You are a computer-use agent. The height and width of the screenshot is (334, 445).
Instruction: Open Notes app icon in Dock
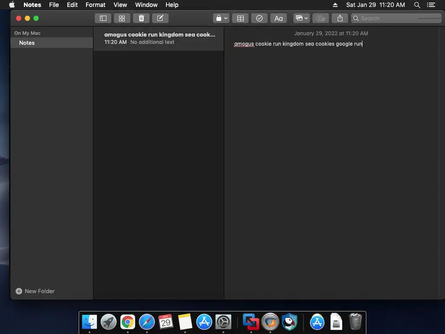click(185, 322)
